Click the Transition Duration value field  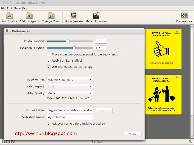click(101, 48)
